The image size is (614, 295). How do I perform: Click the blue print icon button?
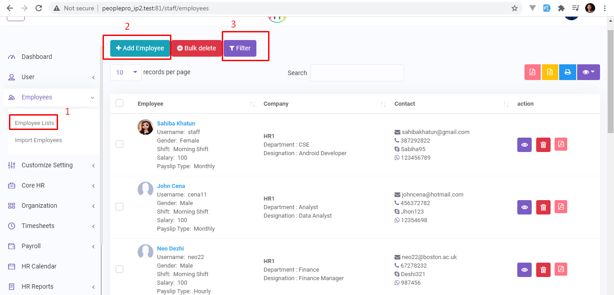point(568,72)
